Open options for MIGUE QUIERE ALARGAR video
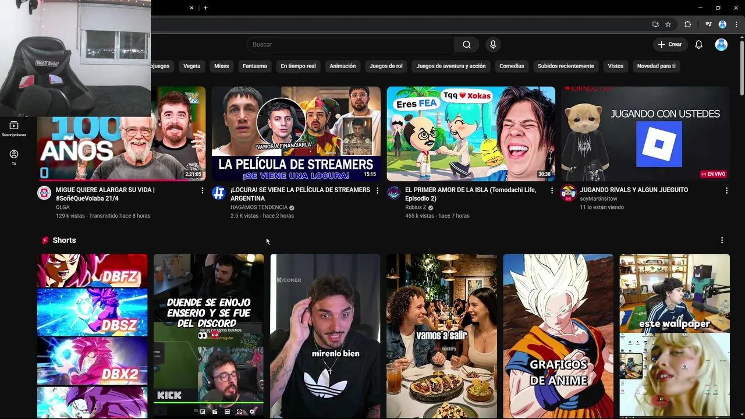This screenshot has height=419, width=745. tap(203, 190)
